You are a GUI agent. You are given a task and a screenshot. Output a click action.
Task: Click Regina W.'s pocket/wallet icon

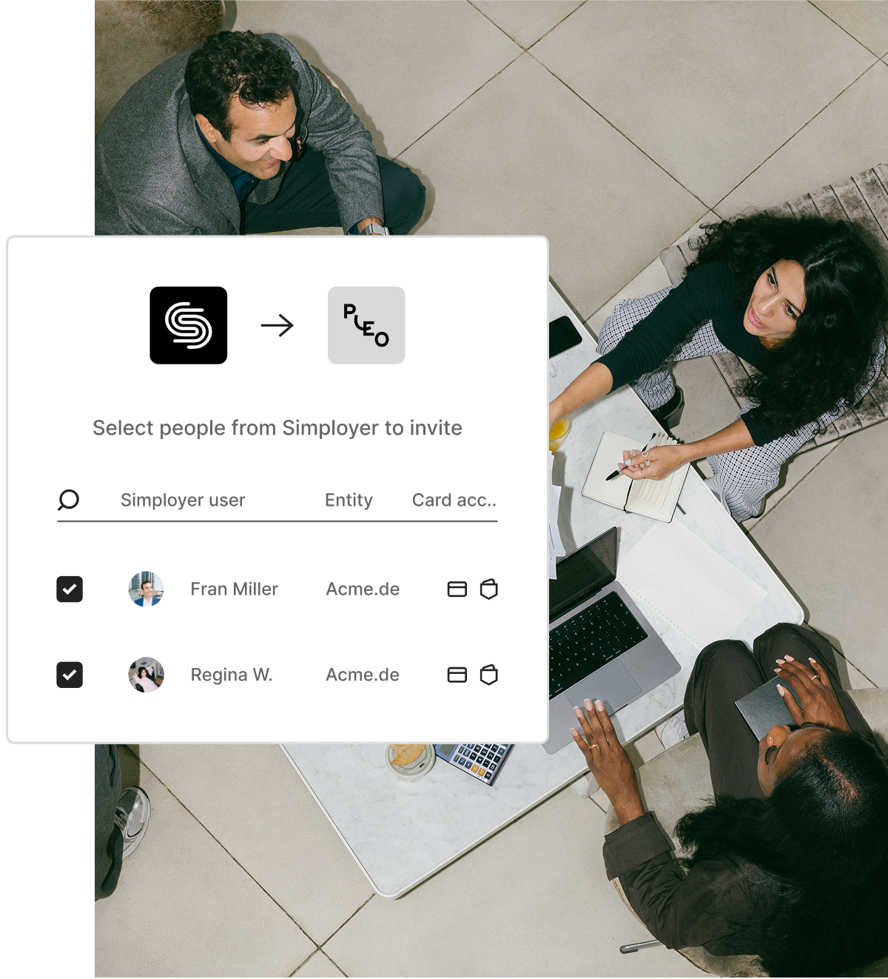tap(489, 675)
